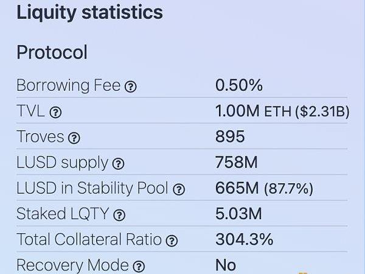
Task: Click LUSD in Stability Pool help icon
Action: pyautogui.click(x=179, y=189)
